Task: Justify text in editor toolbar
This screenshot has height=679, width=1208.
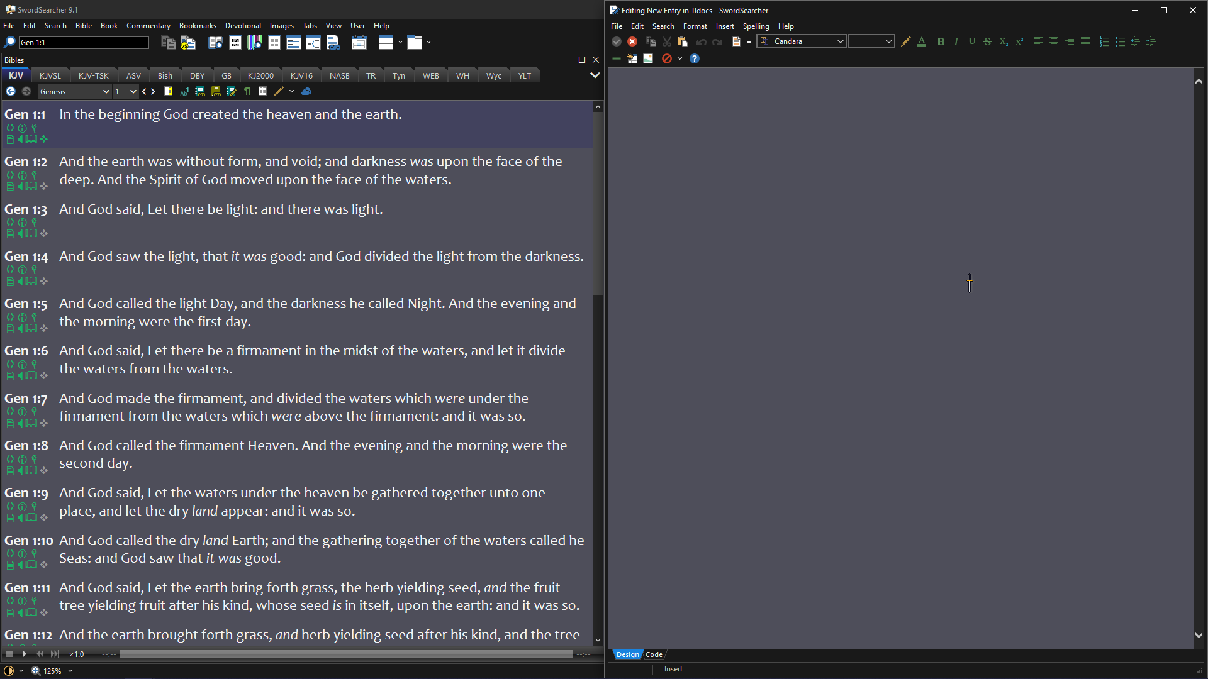Action: click(1085, 41)
